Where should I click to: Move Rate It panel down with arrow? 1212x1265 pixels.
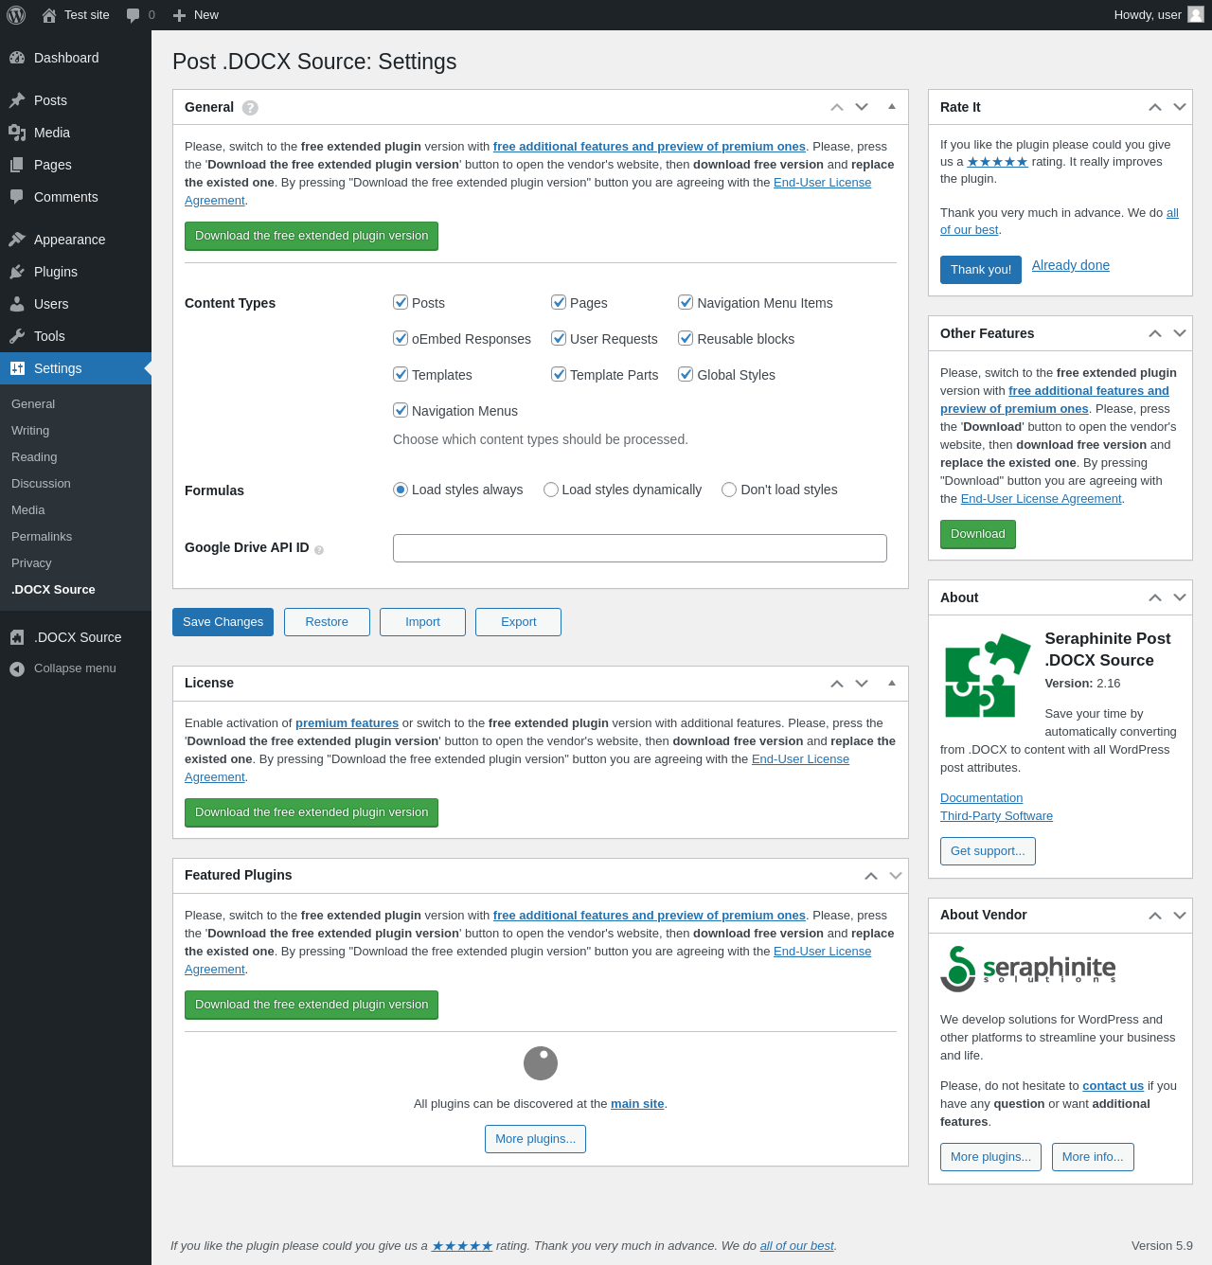[x=1180, y=107]
